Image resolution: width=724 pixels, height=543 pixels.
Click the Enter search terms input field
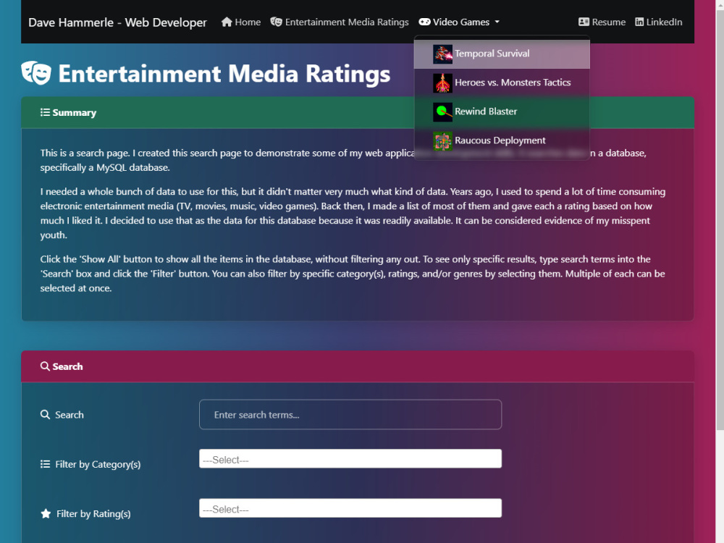click(x=350, y=415)
